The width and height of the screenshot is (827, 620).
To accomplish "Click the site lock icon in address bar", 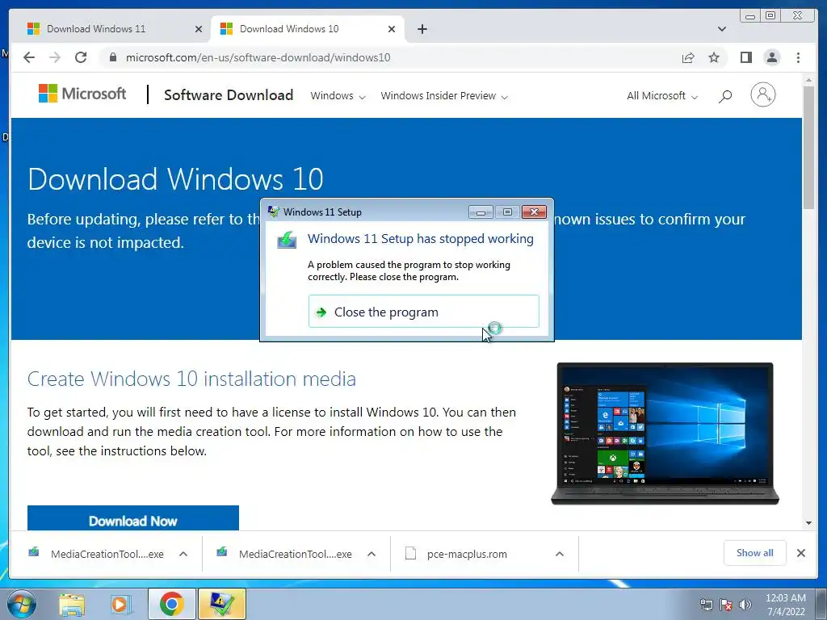I will [113, 57].
